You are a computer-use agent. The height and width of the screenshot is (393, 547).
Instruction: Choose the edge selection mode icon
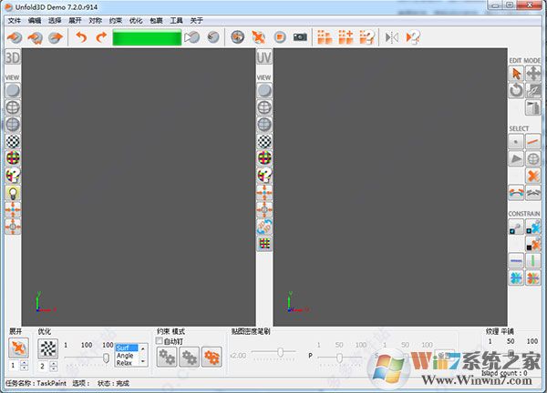tap(534, 141)
